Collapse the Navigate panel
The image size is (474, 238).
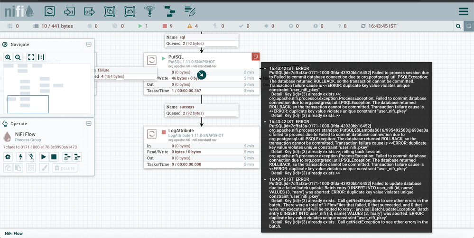coord(89,44)
